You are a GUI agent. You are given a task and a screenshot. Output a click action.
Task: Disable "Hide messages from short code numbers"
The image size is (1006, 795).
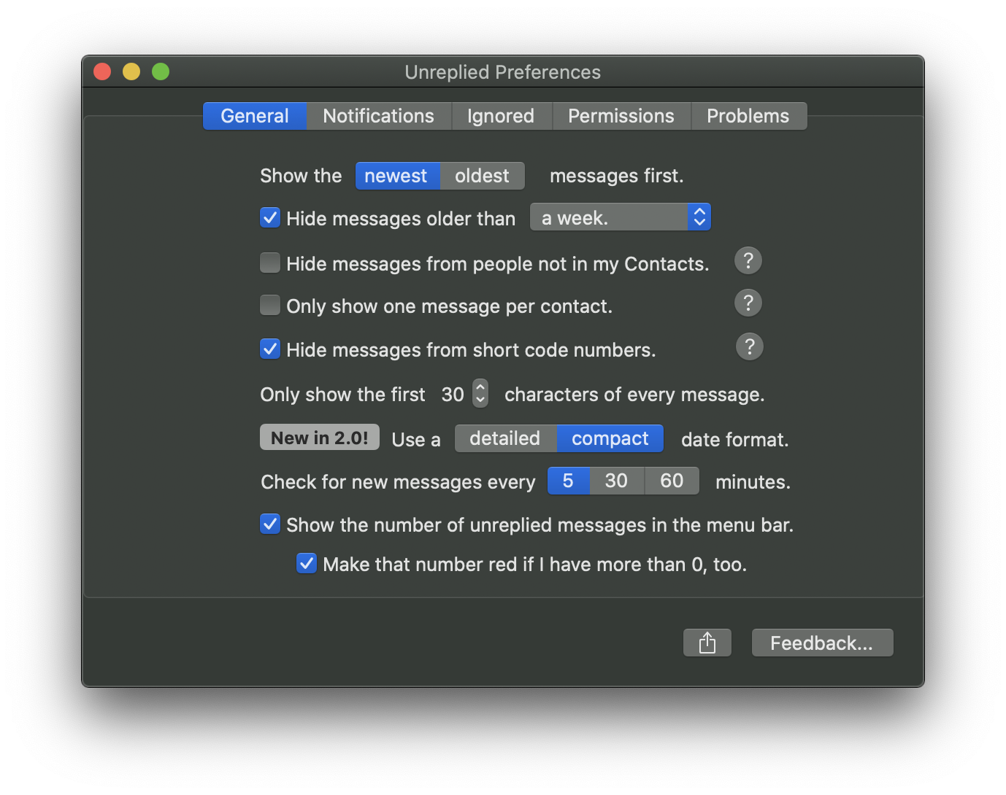(x=269, y=349)
